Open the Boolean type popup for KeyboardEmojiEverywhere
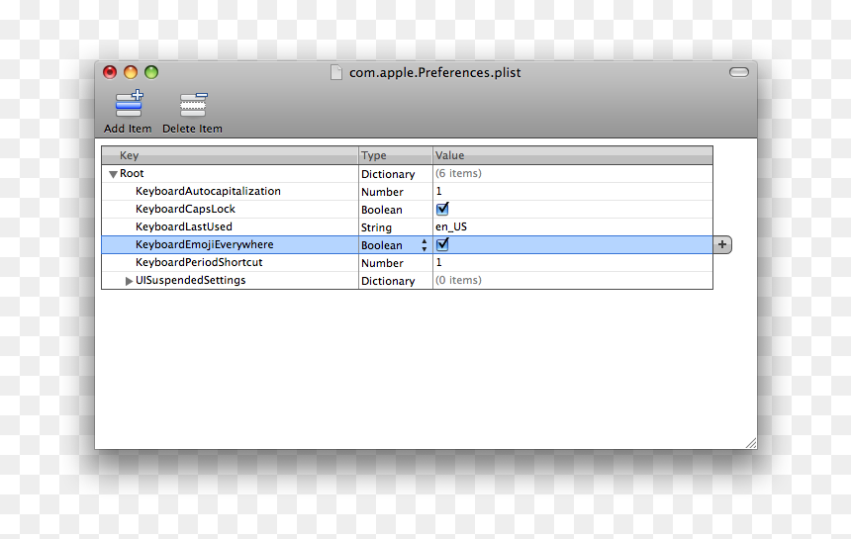This screenshot has width=851, height=539. pyautogui.click(x=395, y=245)
